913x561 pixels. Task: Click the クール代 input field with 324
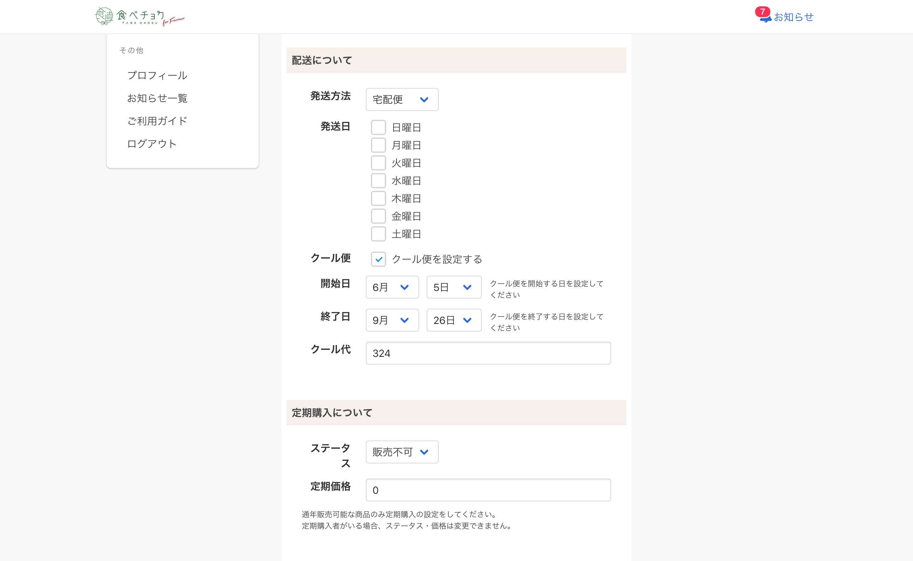point(488,353)
